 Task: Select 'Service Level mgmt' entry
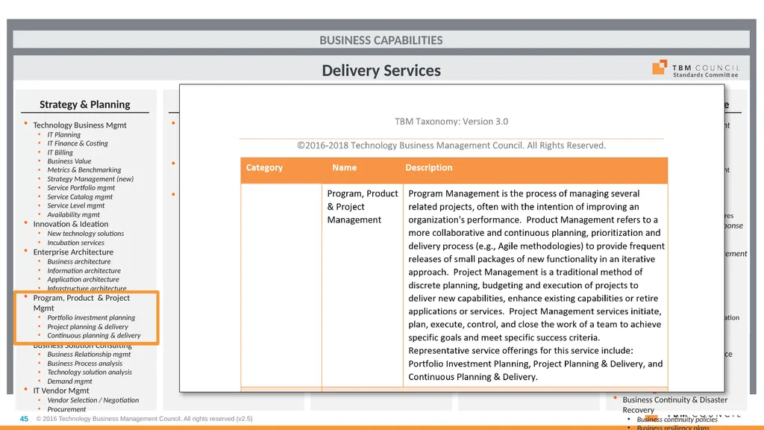(76, 205)
